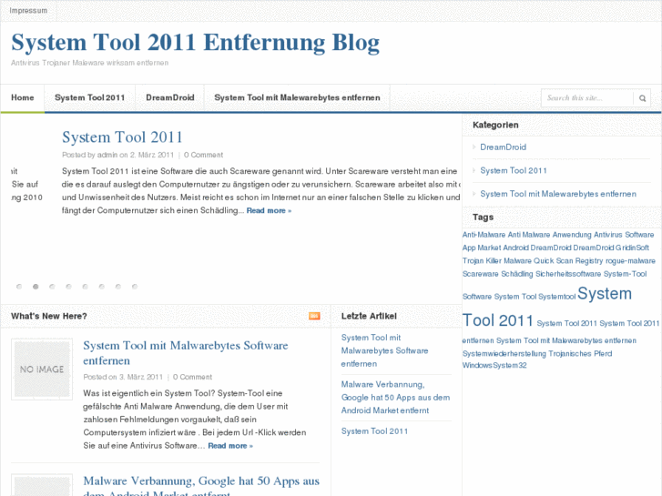
Task: Select the second slider pagination dot
Action: pyautogui.click(x=36, y=287)
